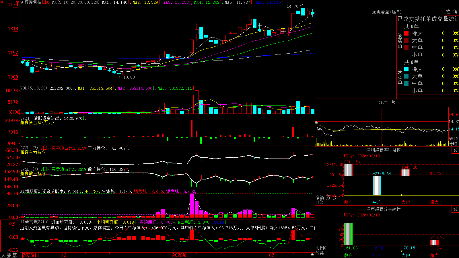Click the 大智慧 logo in bottom-left
This screenshot has height=258, width=459.
[x=9, y=255]
